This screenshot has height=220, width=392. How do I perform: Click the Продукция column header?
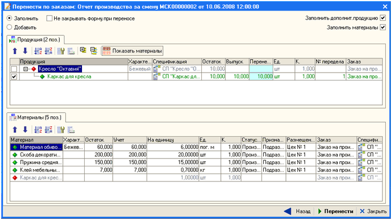tap(74, 61)
